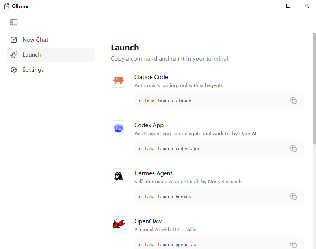Image resolution: width=316 pixels, height=249 pixels.
Task: Maximize the Ollama window
Action: pyautogui.click(x=288, y=6)
